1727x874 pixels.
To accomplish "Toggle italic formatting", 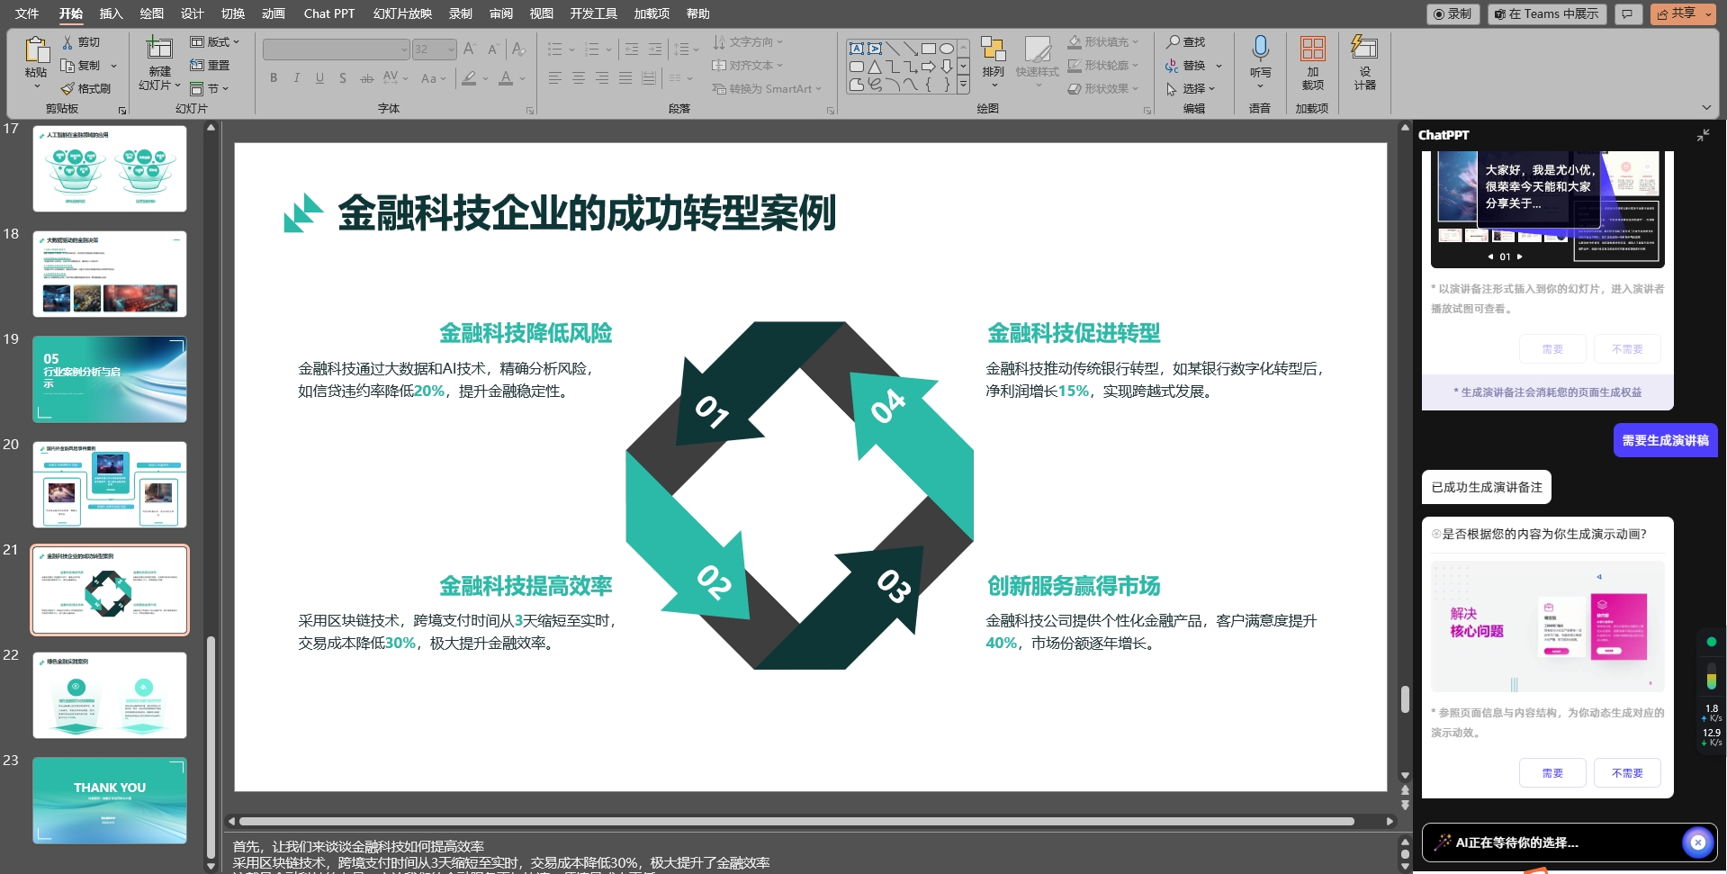I will coord(296,78).
